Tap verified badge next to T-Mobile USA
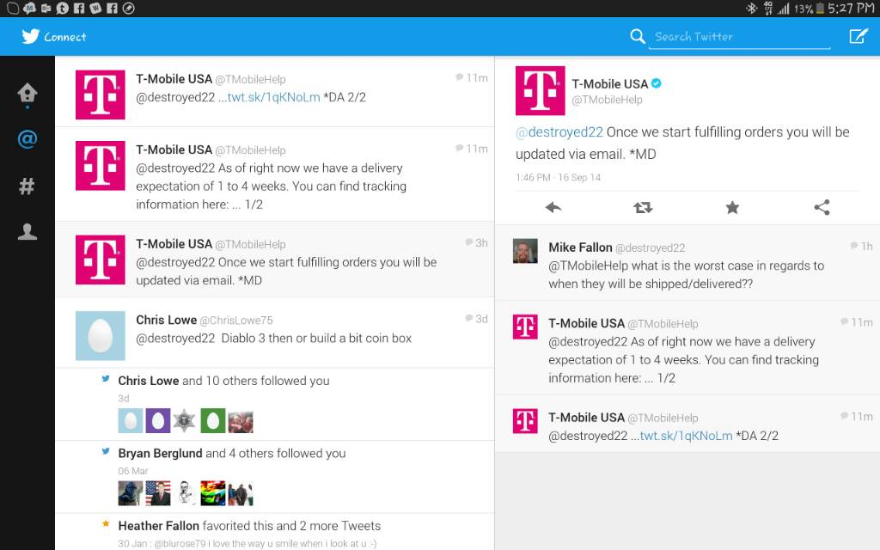Screen dimensions: 880x550 pos(656,83)
